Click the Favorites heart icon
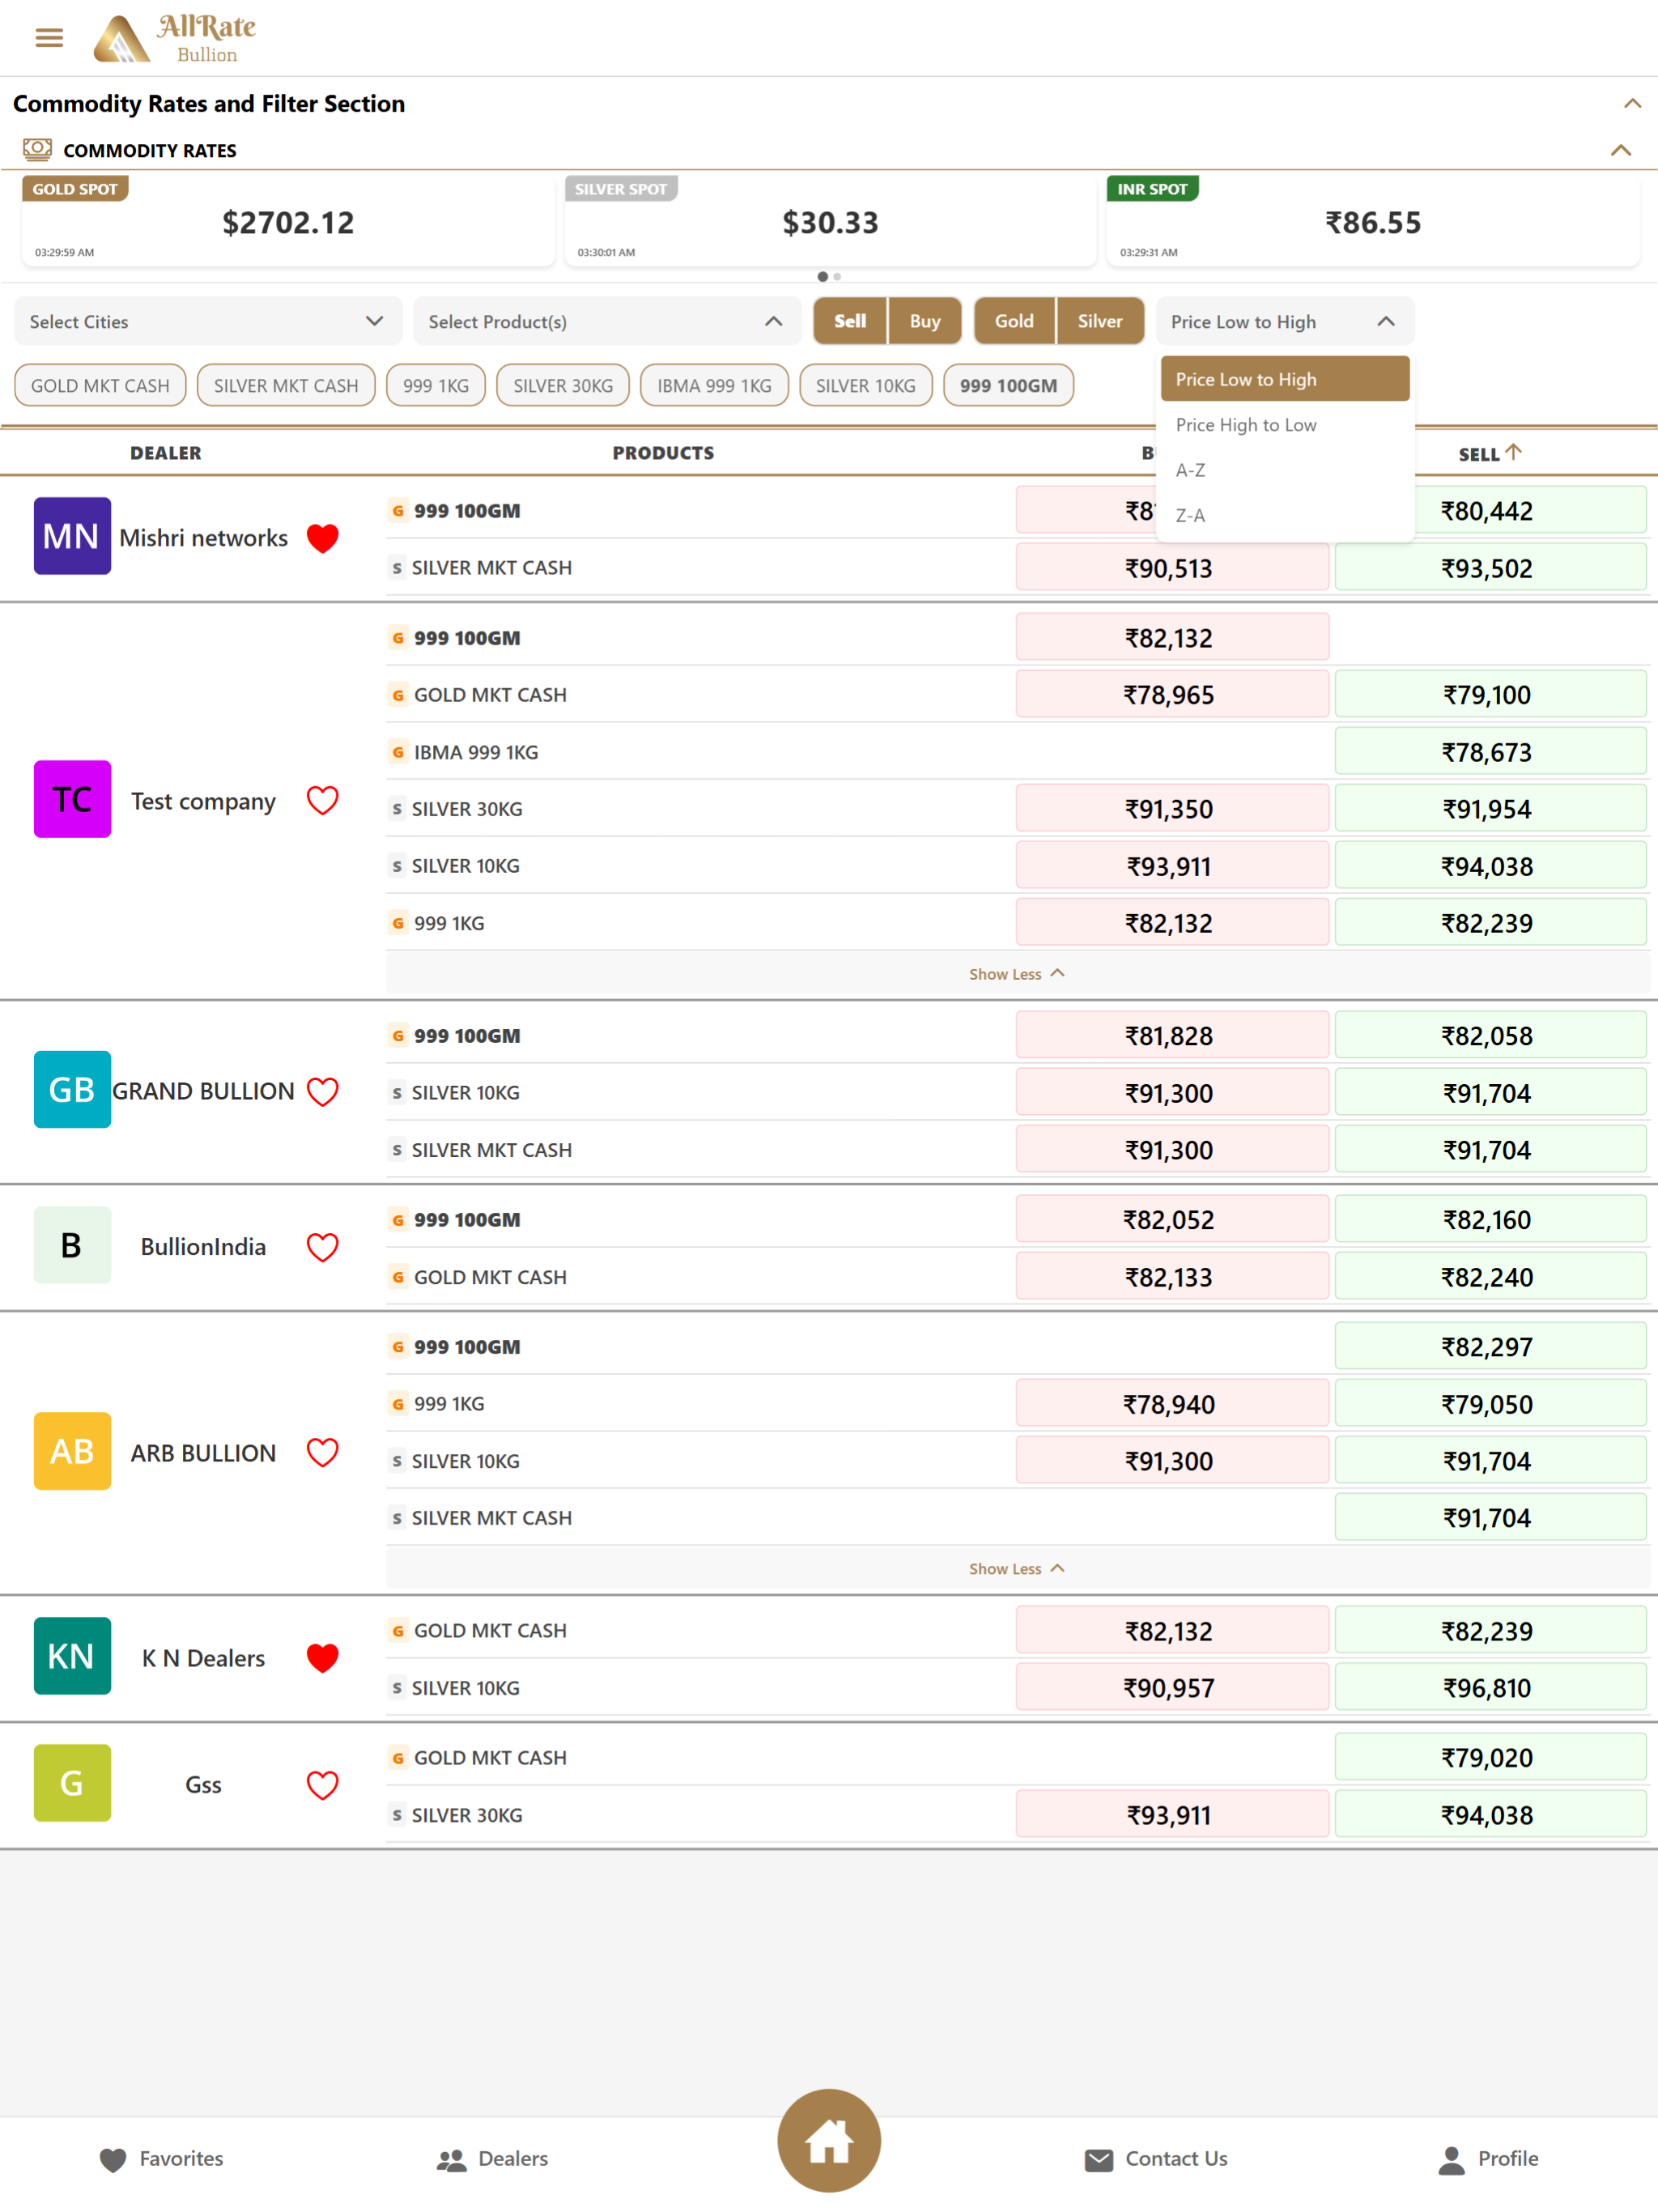Viewport: 1658px width, 2212px height. click(113, 2159)
